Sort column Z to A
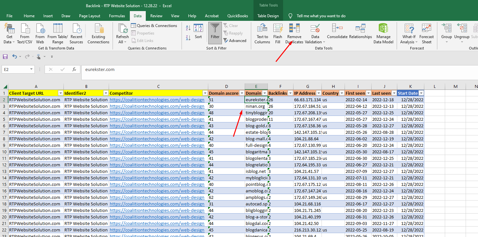The height and width of the screenshot is (237, 478). pos(188,38)
